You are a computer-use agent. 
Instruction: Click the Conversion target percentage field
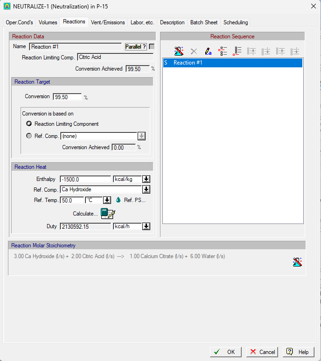67,97
